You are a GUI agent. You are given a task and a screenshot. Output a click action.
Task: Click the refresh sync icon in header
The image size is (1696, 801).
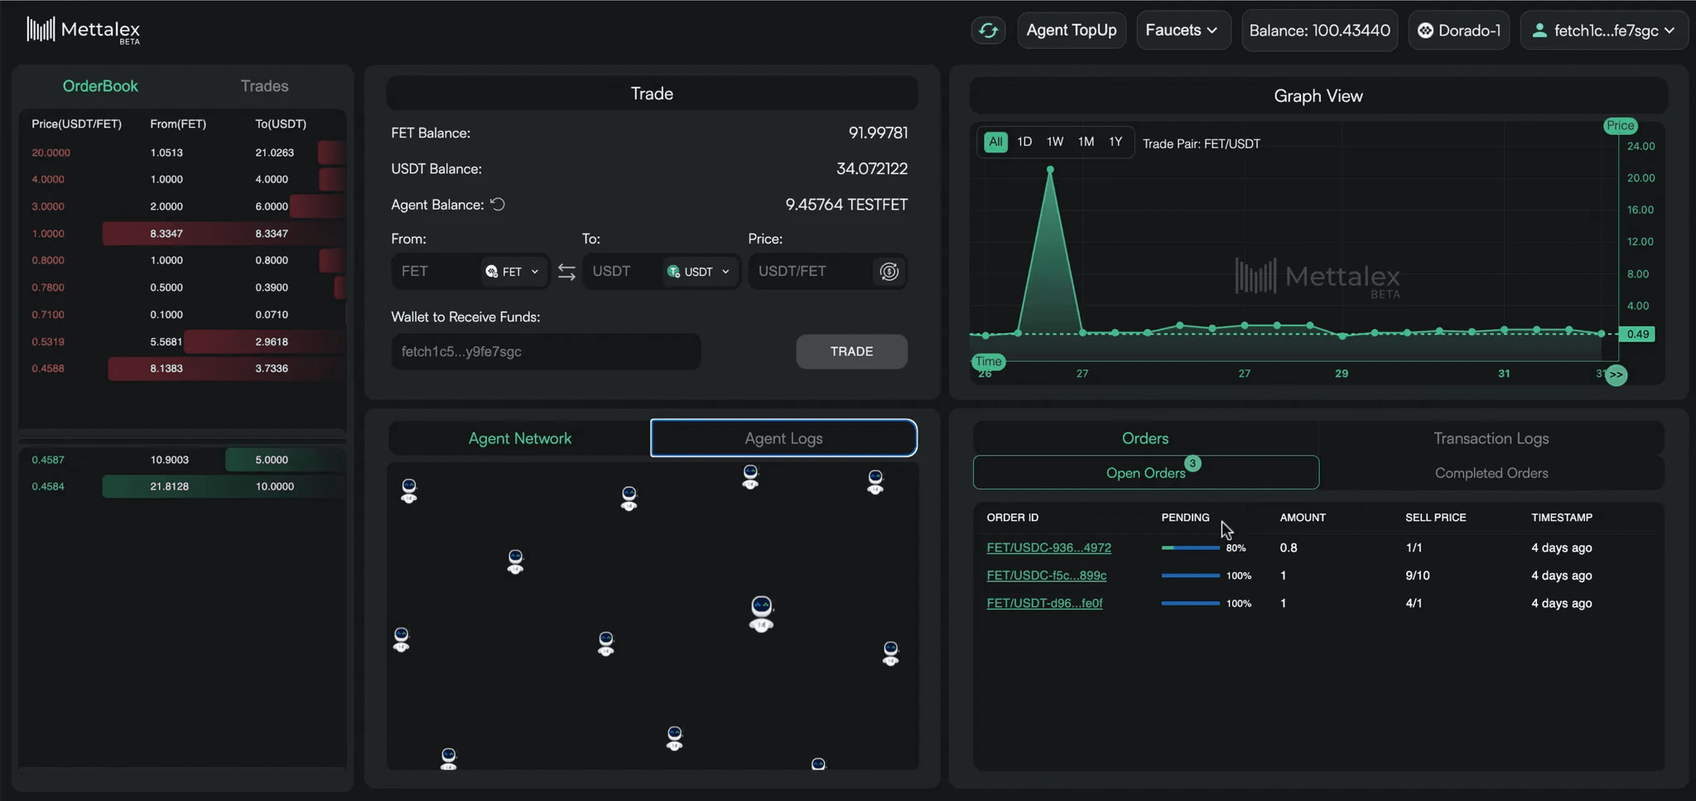pyautogui.click(x=988, y=30)
